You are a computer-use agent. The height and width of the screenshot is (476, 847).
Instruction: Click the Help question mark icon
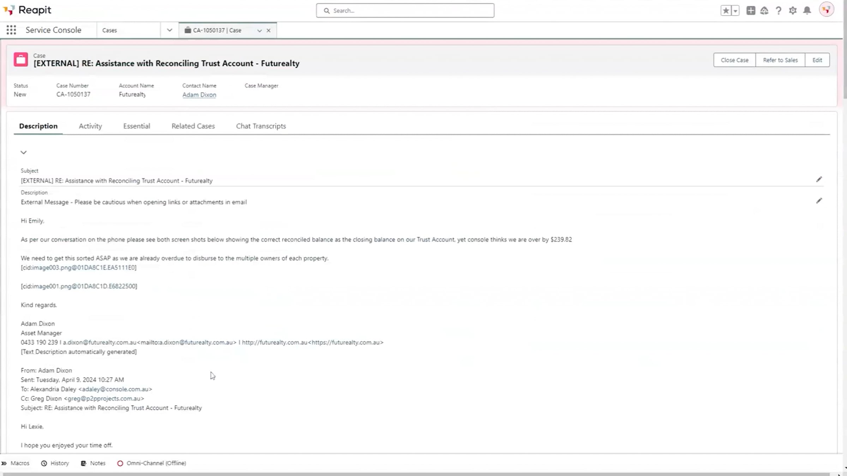click(778, 11)
